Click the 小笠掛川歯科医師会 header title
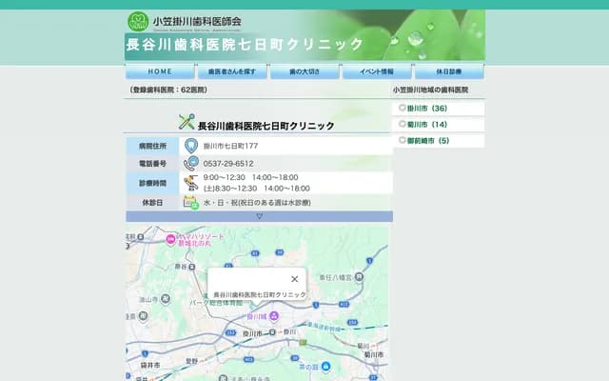Screen dimensions: 609x381 point(197,21)
